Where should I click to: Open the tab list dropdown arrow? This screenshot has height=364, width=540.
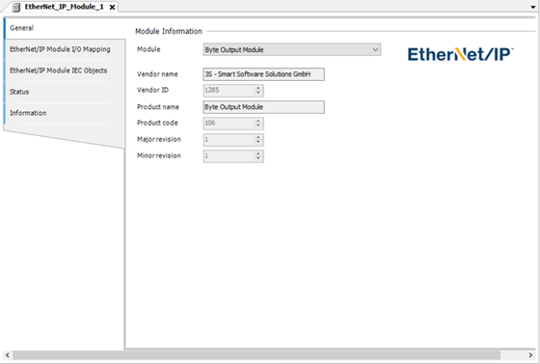(533, 7)
